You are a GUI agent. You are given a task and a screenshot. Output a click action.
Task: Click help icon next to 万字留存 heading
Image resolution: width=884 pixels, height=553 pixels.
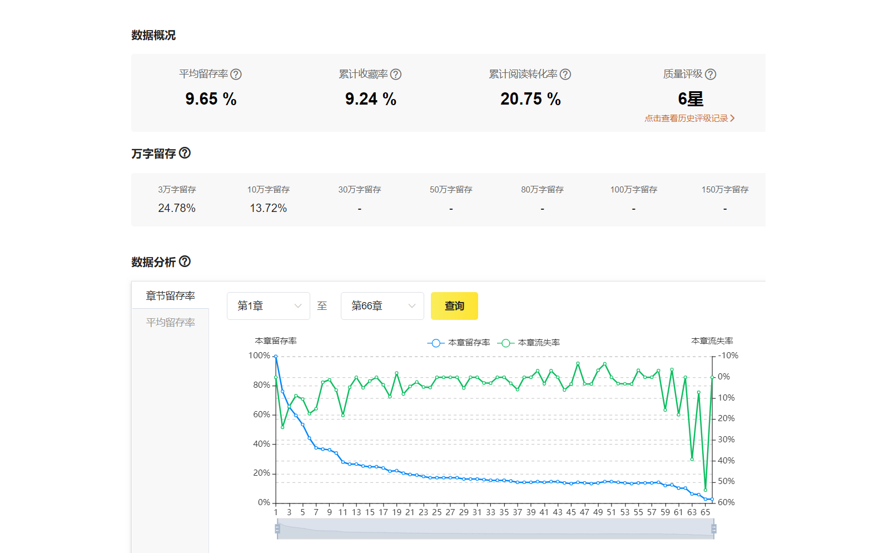tap(185, 153)
